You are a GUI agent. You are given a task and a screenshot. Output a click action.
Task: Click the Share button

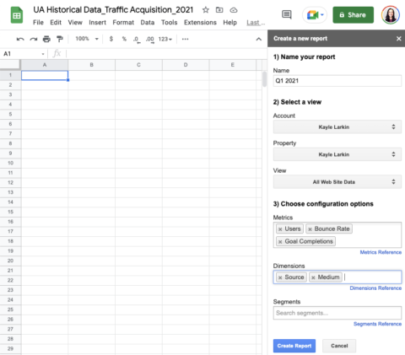pos(354,15)
